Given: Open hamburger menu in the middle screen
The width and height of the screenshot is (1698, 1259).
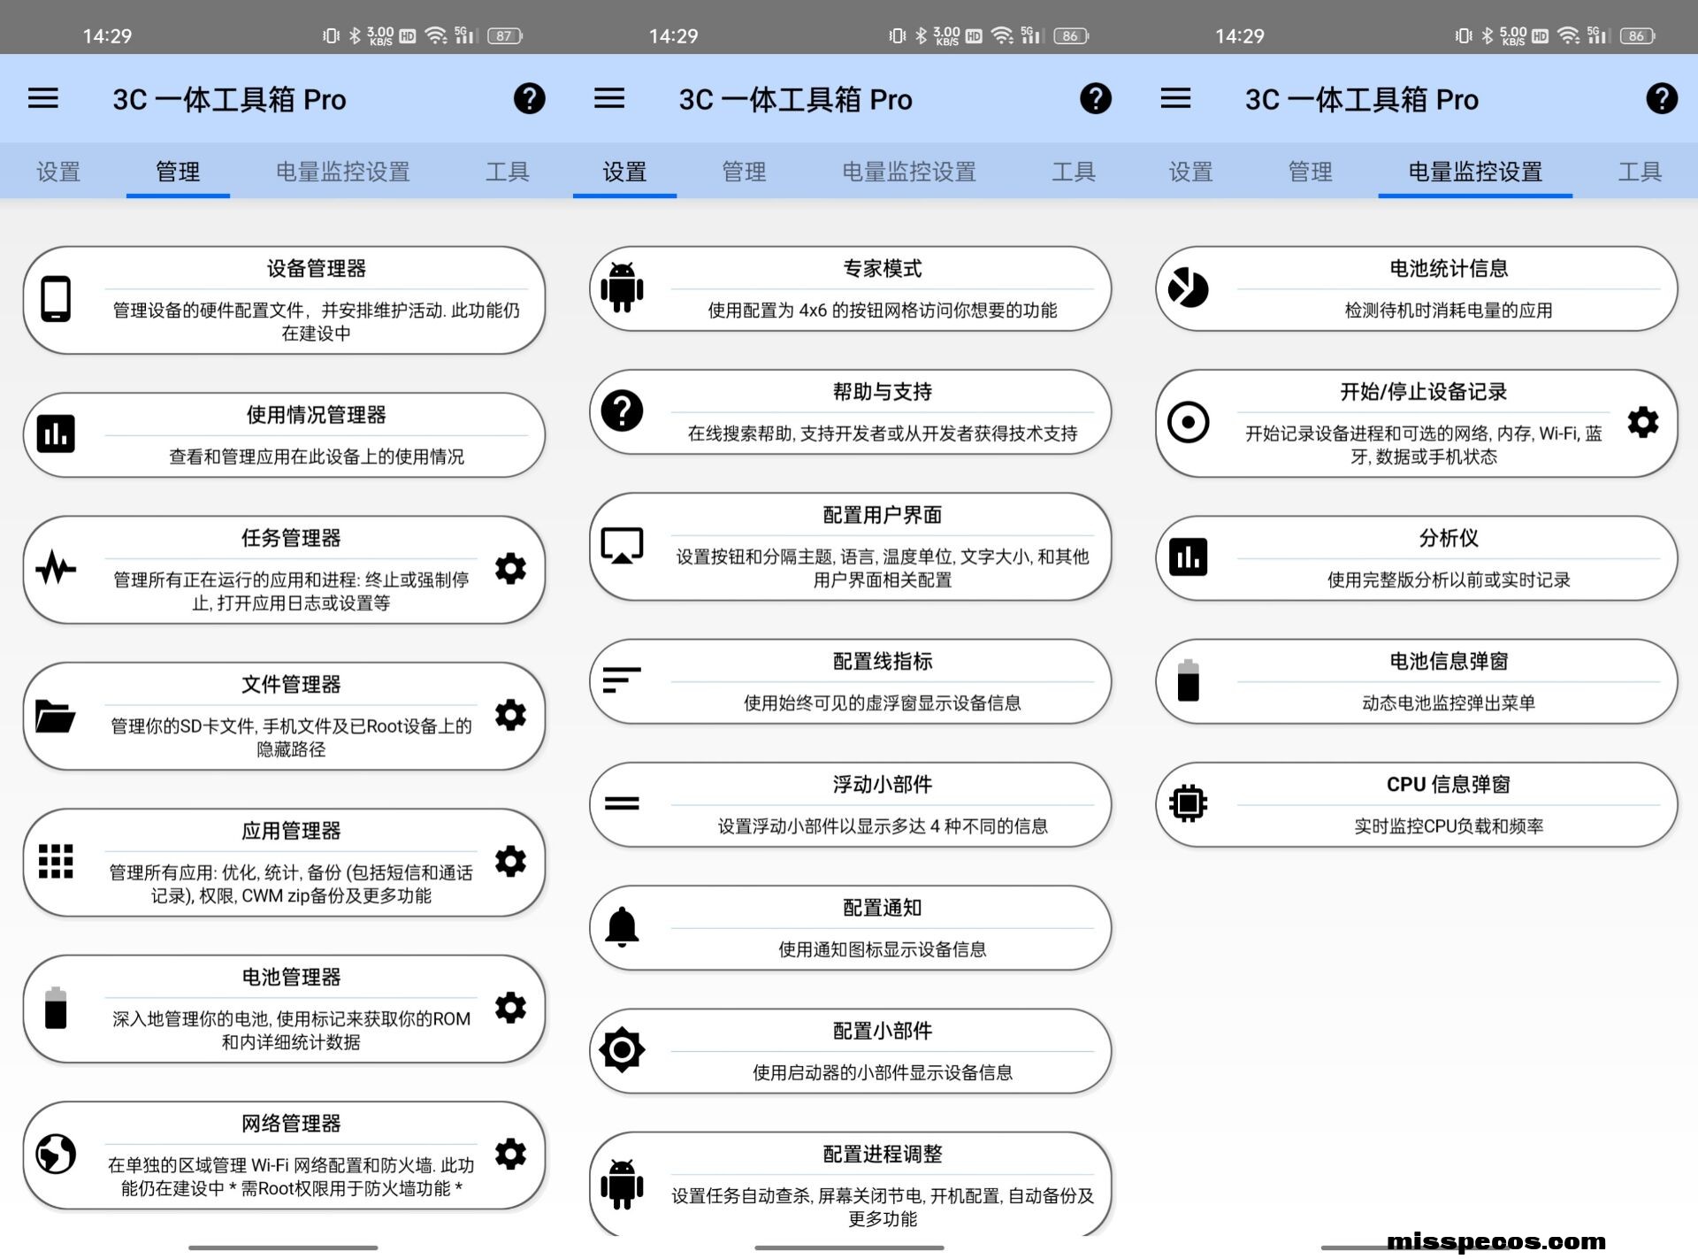Looking at the screenshot, I should [x=609, y=98].
